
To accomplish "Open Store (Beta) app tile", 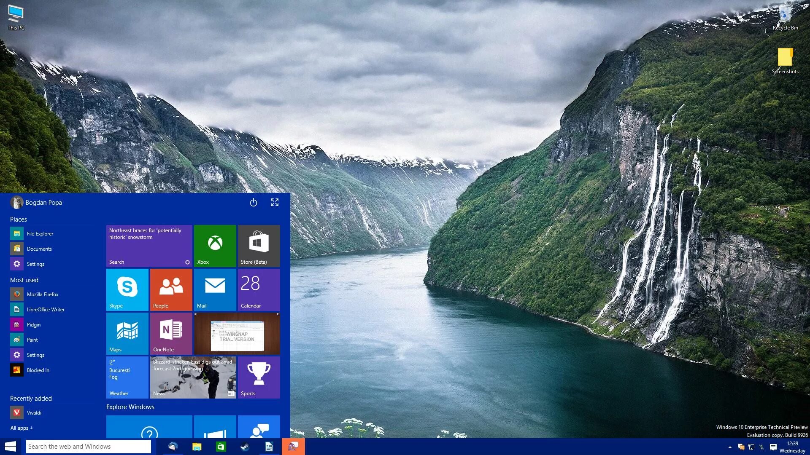I will pyautogui.click(x=258, y=245).
